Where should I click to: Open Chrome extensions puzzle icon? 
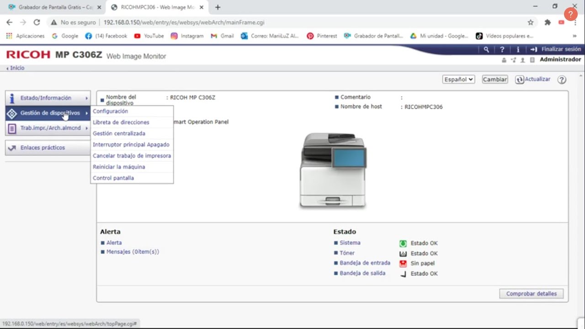[548, 22]
